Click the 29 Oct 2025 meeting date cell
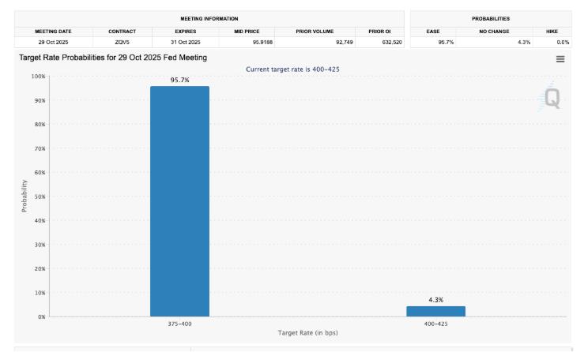Image resolution: width=584 pixels, height=352 pixels. pos(53,42)
